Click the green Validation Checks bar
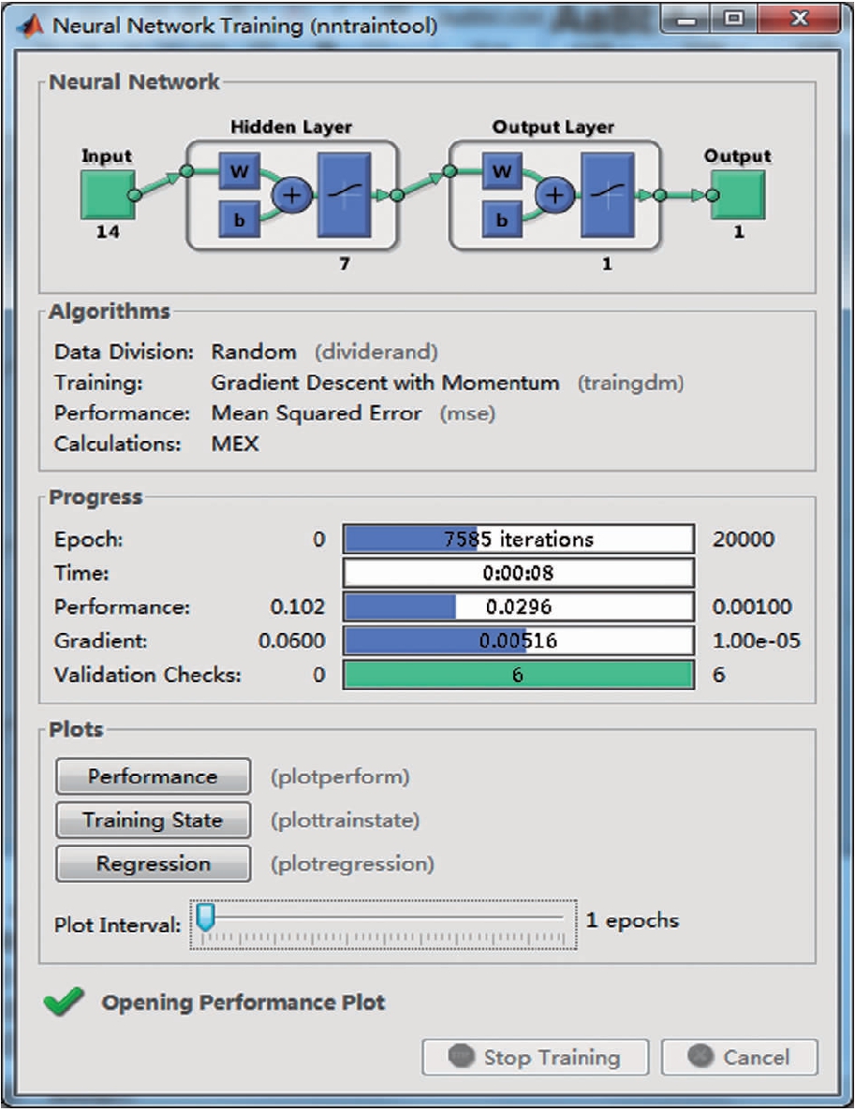The height and width of the screenshot is (1112, 855). pyautogui.click(x=518, y=675)
